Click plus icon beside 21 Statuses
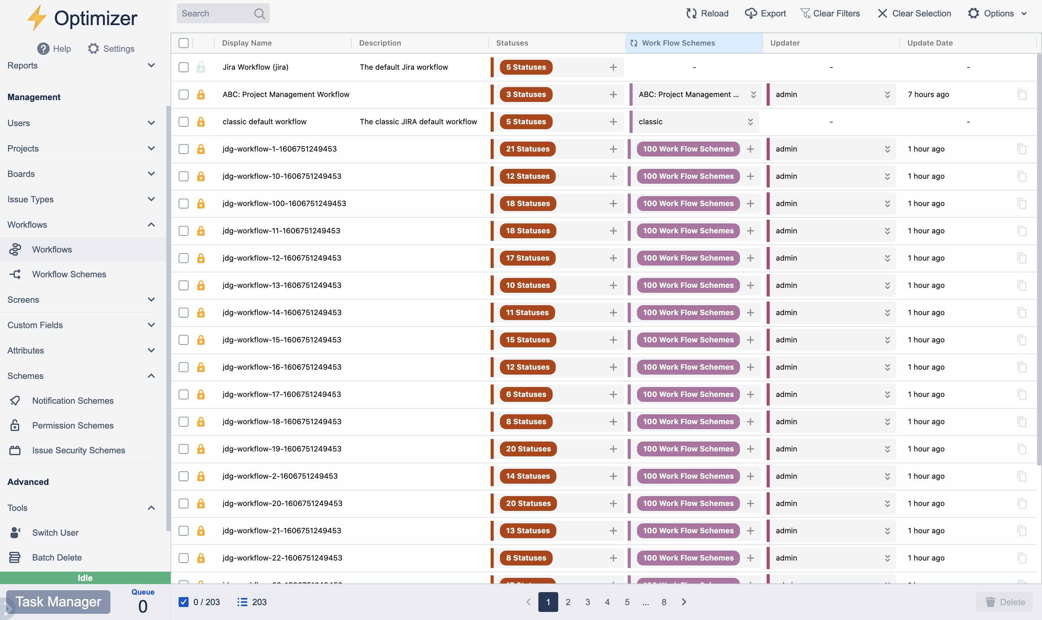 tap(613, 149)
